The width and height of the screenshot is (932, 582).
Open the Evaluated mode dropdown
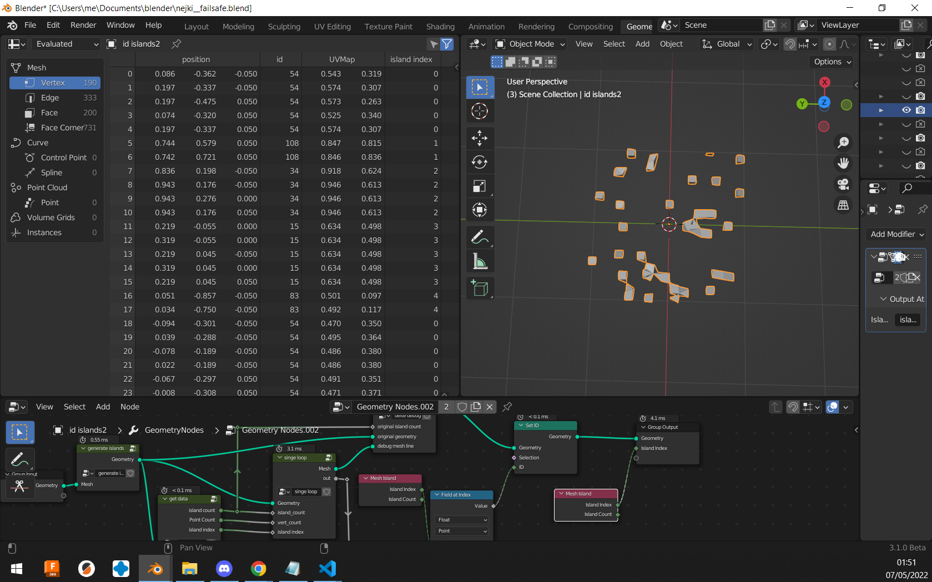tap(66, 44)
